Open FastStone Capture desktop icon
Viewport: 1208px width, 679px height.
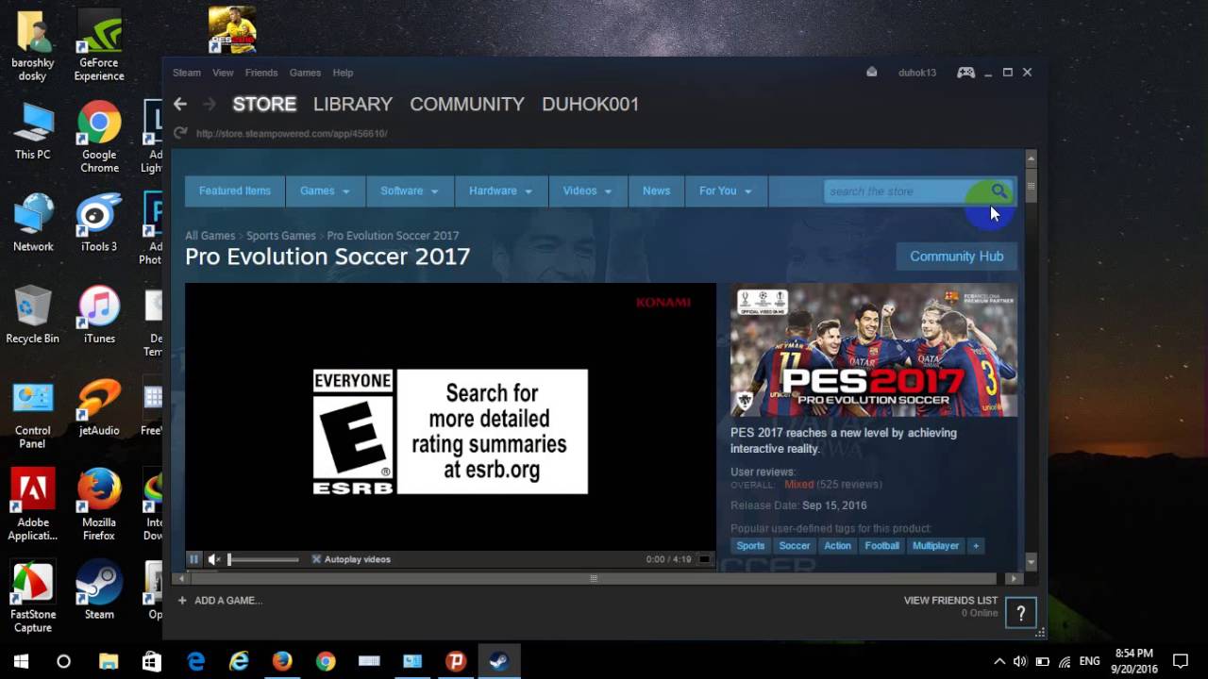click(x=32, y=597)
